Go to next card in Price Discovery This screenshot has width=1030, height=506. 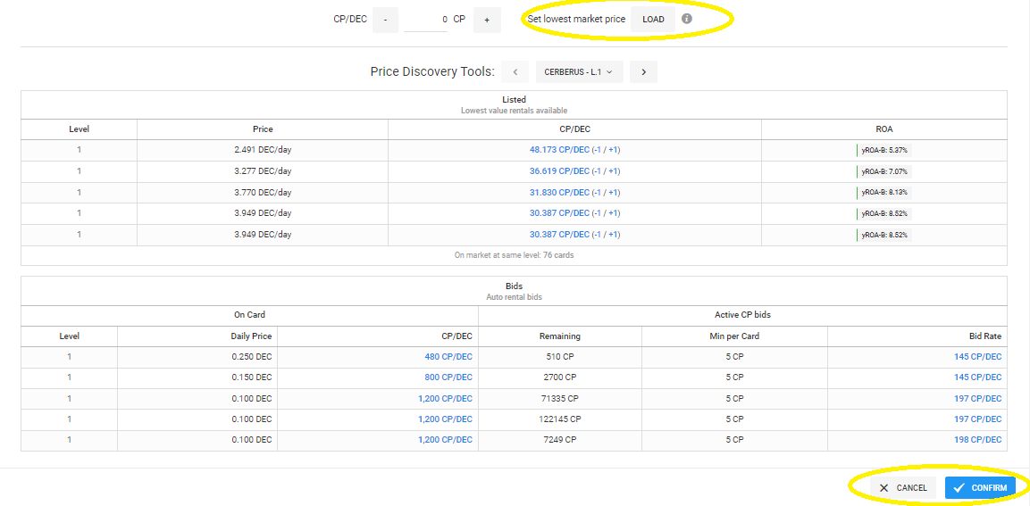643,72
